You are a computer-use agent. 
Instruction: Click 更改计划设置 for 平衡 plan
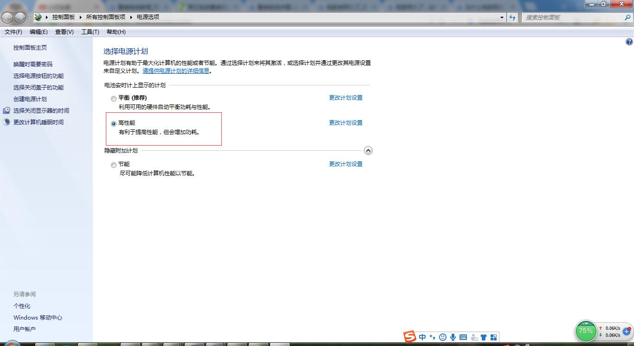[346, 98]
